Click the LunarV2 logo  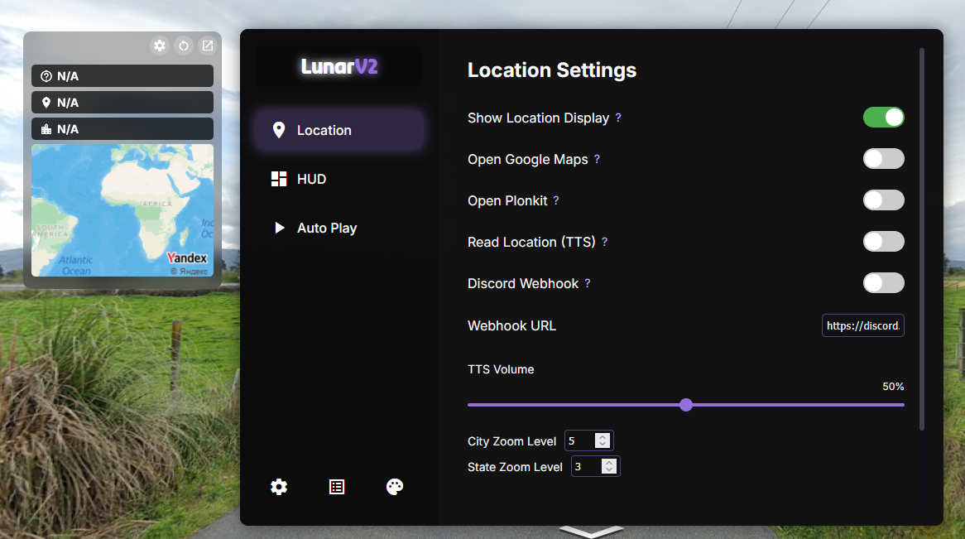coord(339,66)
